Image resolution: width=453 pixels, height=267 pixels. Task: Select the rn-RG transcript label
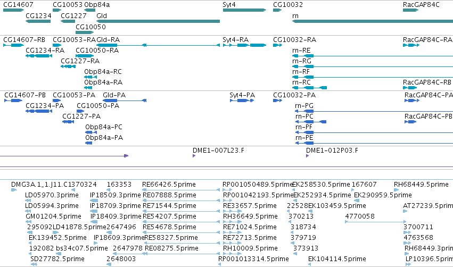click(302, 61)
